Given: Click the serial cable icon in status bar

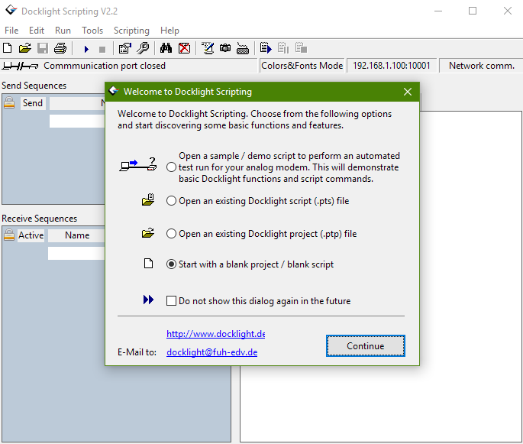Looking at the screenshot, I should [20, 66].
